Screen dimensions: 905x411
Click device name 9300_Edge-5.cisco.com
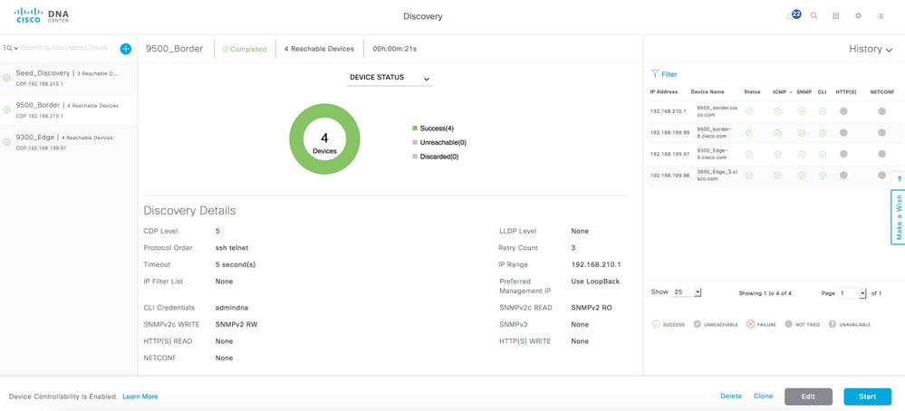pyautogui.click(x=713, y=154)
